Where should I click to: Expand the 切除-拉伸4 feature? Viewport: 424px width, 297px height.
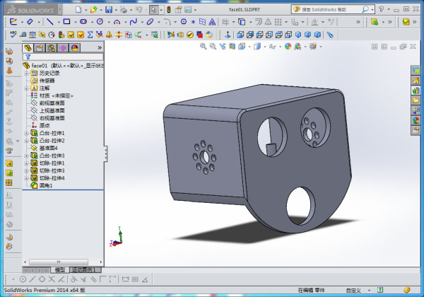[x=27, y=178]
